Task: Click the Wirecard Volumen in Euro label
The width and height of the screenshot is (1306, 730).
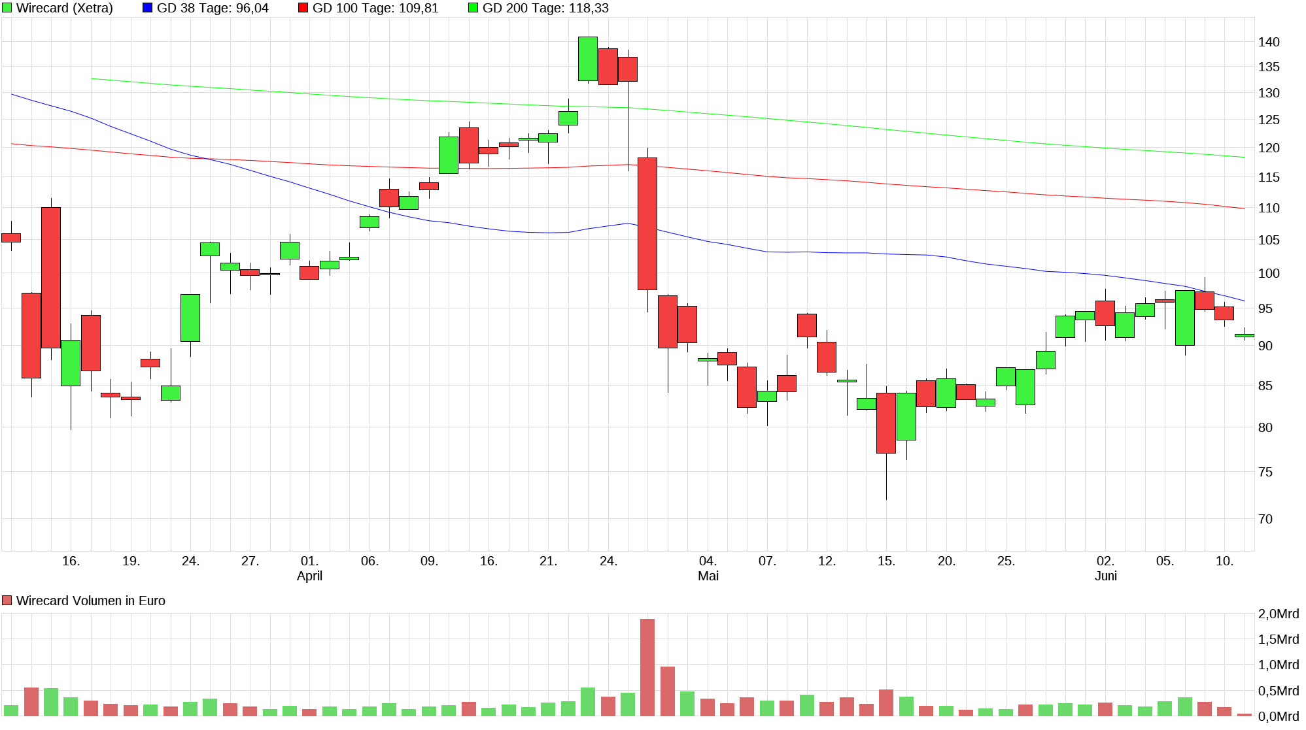Action: [x=90, y=601]
